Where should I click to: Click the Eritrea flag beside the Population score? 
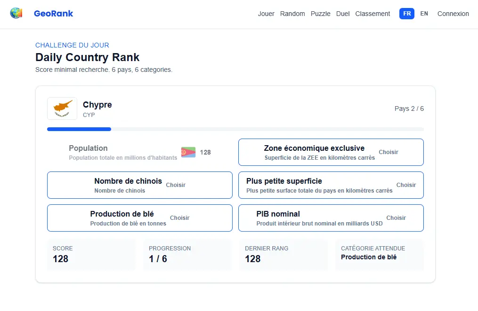[188, 152]
